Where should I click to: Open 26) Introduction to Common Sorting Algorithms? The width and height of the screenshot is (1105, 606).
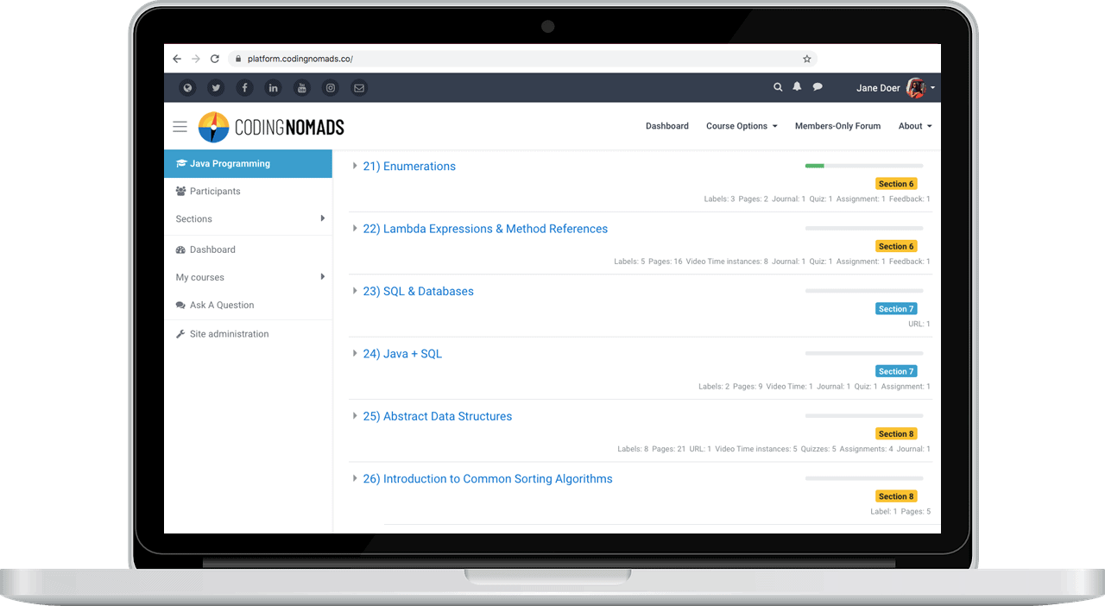pyautogui.click(x=488, y=479)
